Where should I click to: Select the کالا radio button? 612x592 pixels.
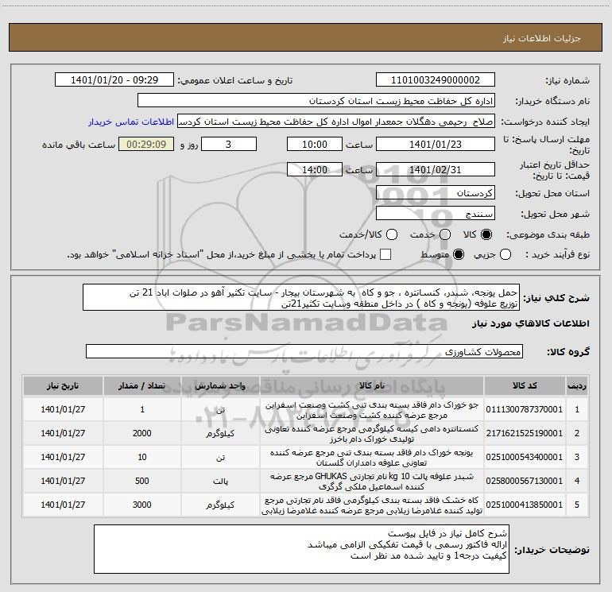(x=486, y=234)
